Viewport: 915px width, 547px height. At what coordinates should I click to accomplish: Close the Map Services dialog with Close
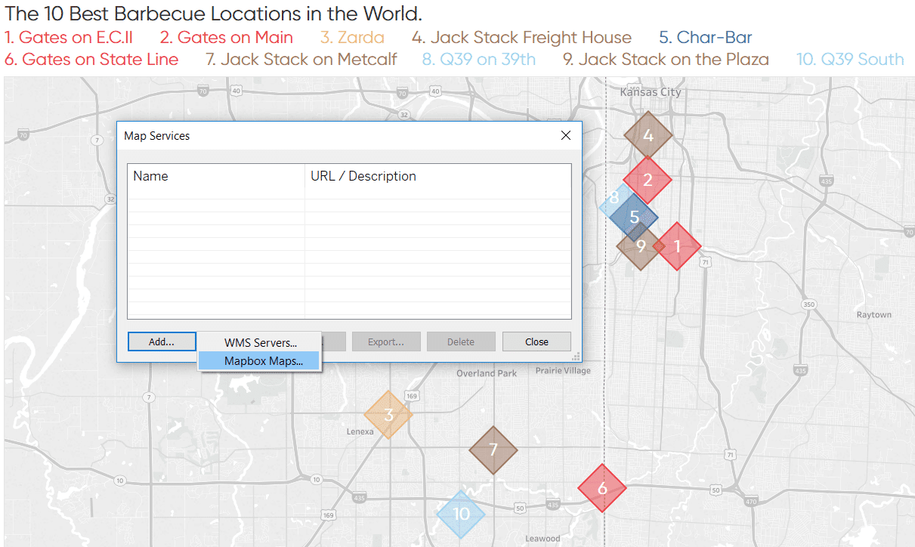coord(536,341)
